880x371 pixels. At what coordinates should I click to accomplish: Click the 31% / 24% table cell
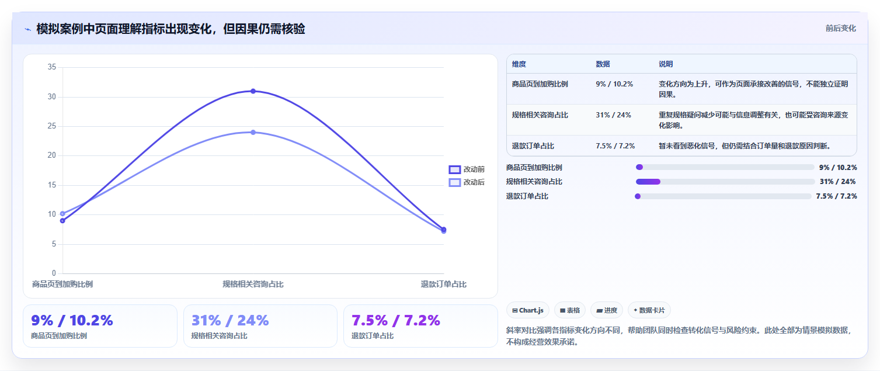pos(613,115)
